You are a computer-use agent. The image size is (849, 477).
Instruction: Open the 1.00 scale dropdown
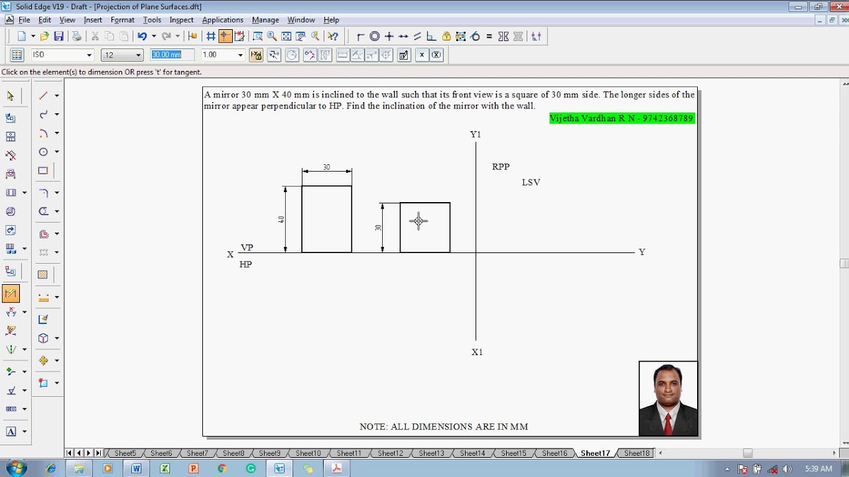240,55
